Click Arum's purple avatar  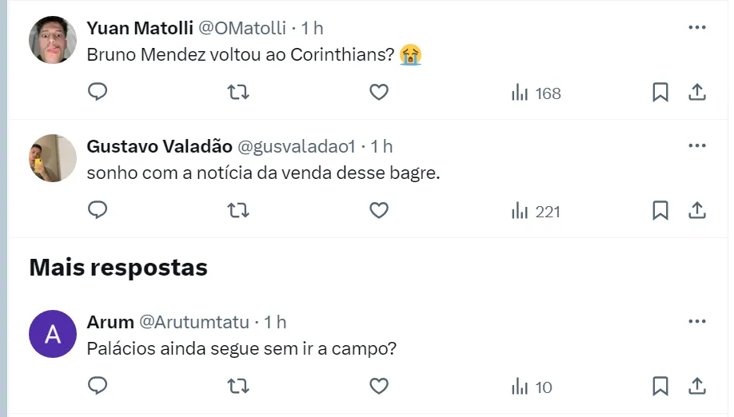53,334
